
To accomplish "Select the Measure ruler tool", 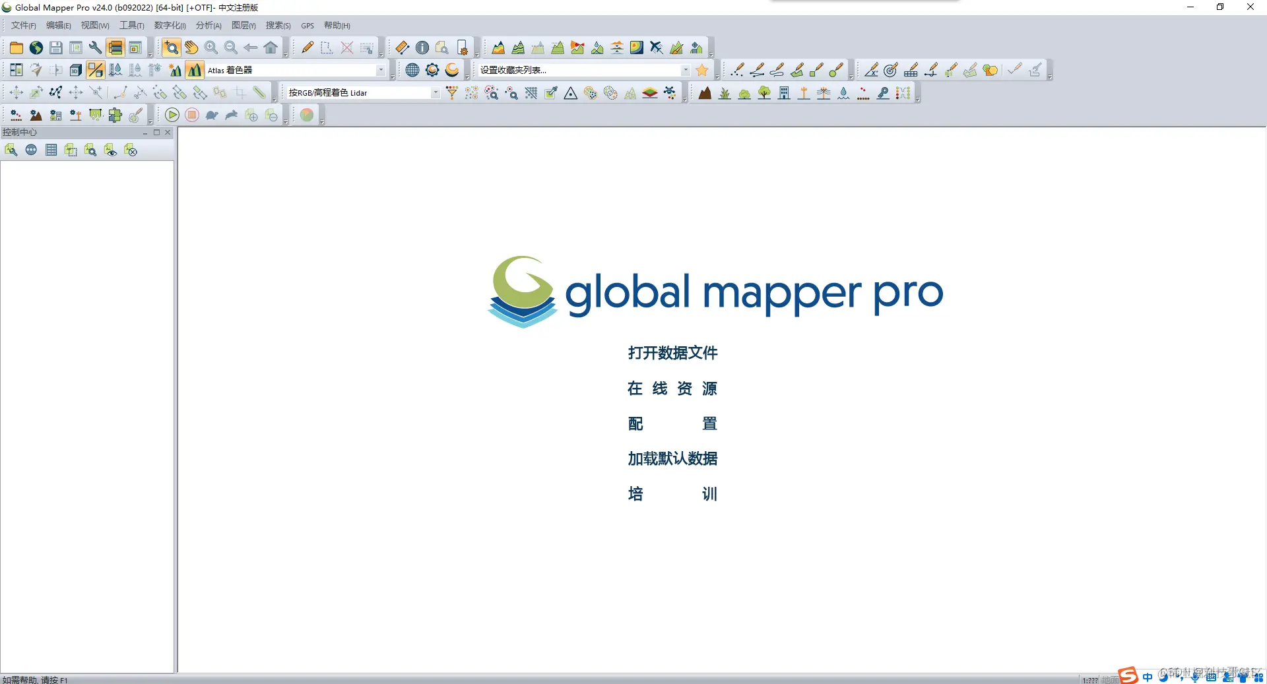I will tap(402, 47).
